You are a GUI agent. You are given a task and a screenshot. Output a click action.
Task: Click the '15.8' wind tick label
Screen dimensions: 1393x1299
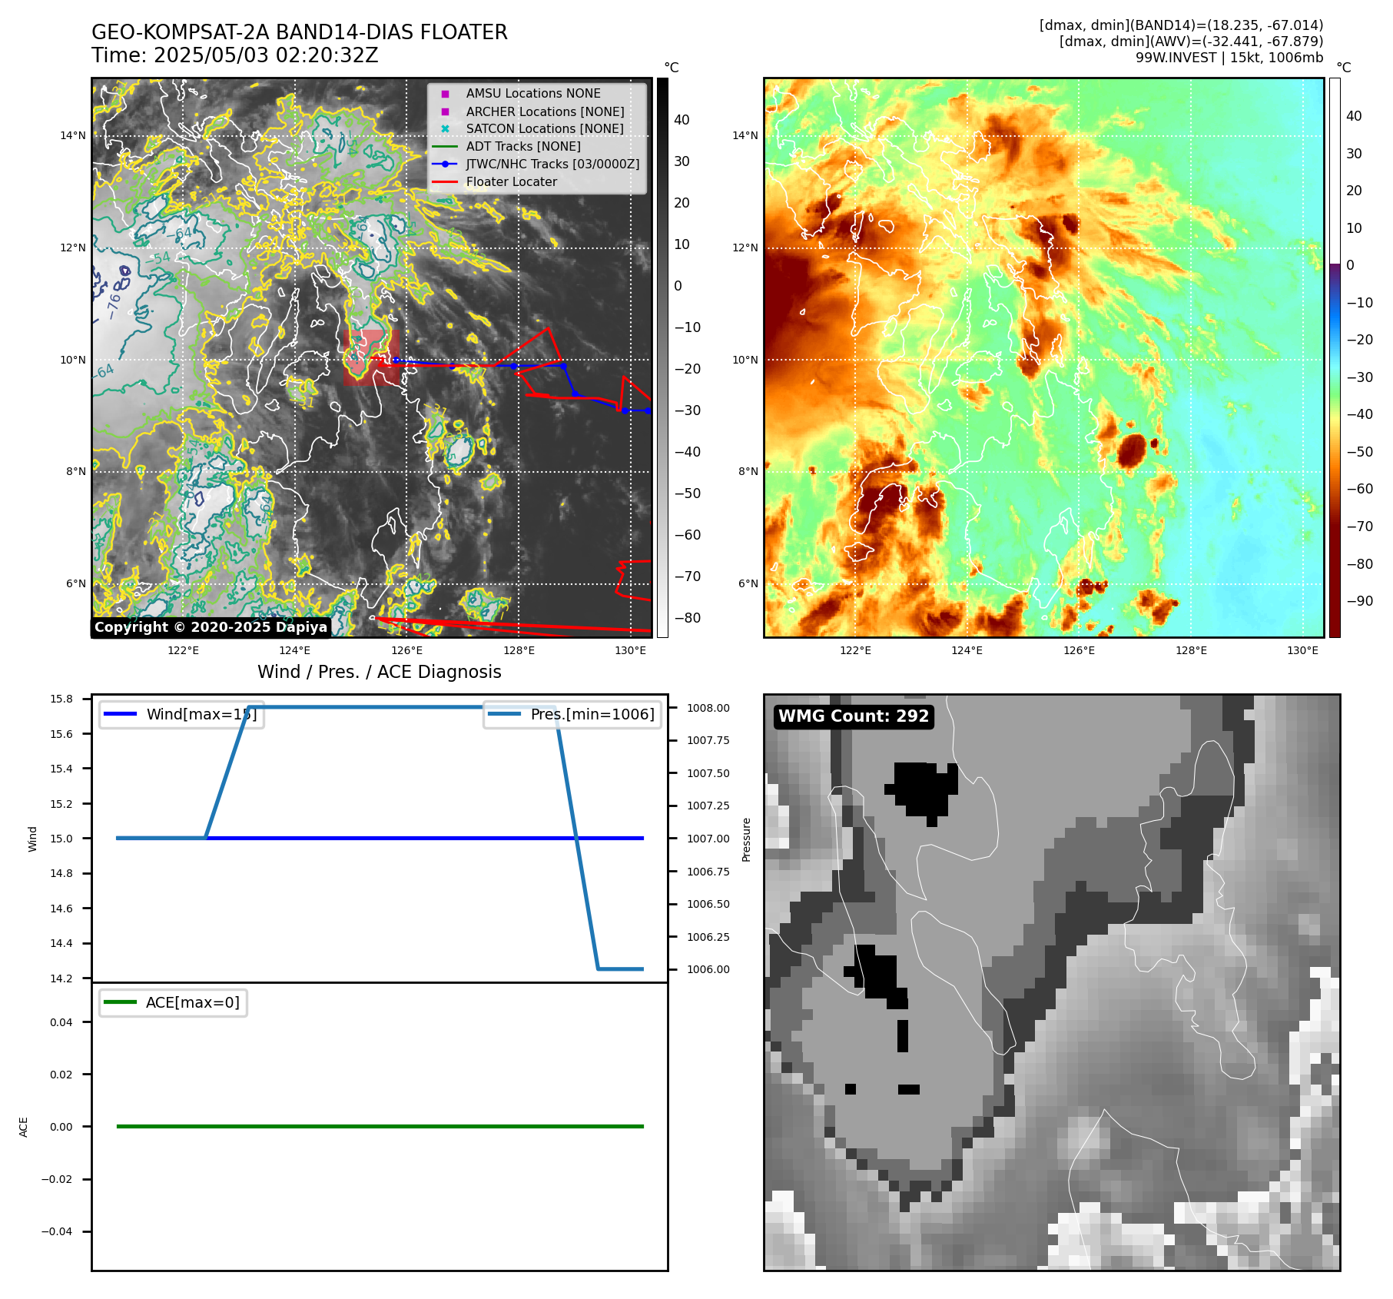coord(61,699)
